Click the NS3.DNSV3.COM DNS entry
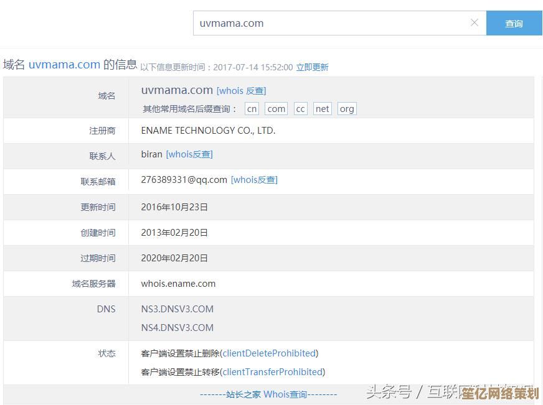Image resolution: width=543 pixels, height=405 pixels. point(177,309)
